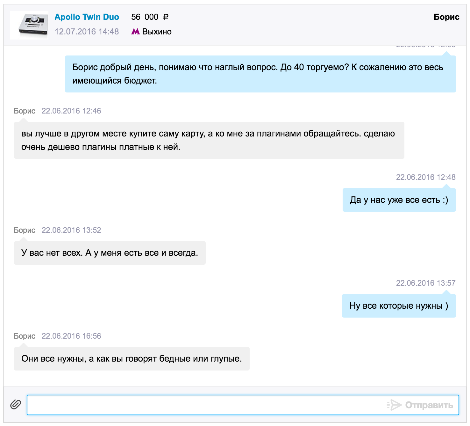470x426 pixels.
Task: Open the Apollo Twin Duo product thumbnail
Action: [x=29, y=25]
